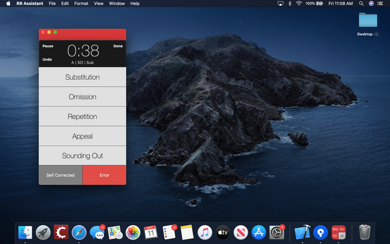
Task: Record an Appeal
Action: [82, 136]
